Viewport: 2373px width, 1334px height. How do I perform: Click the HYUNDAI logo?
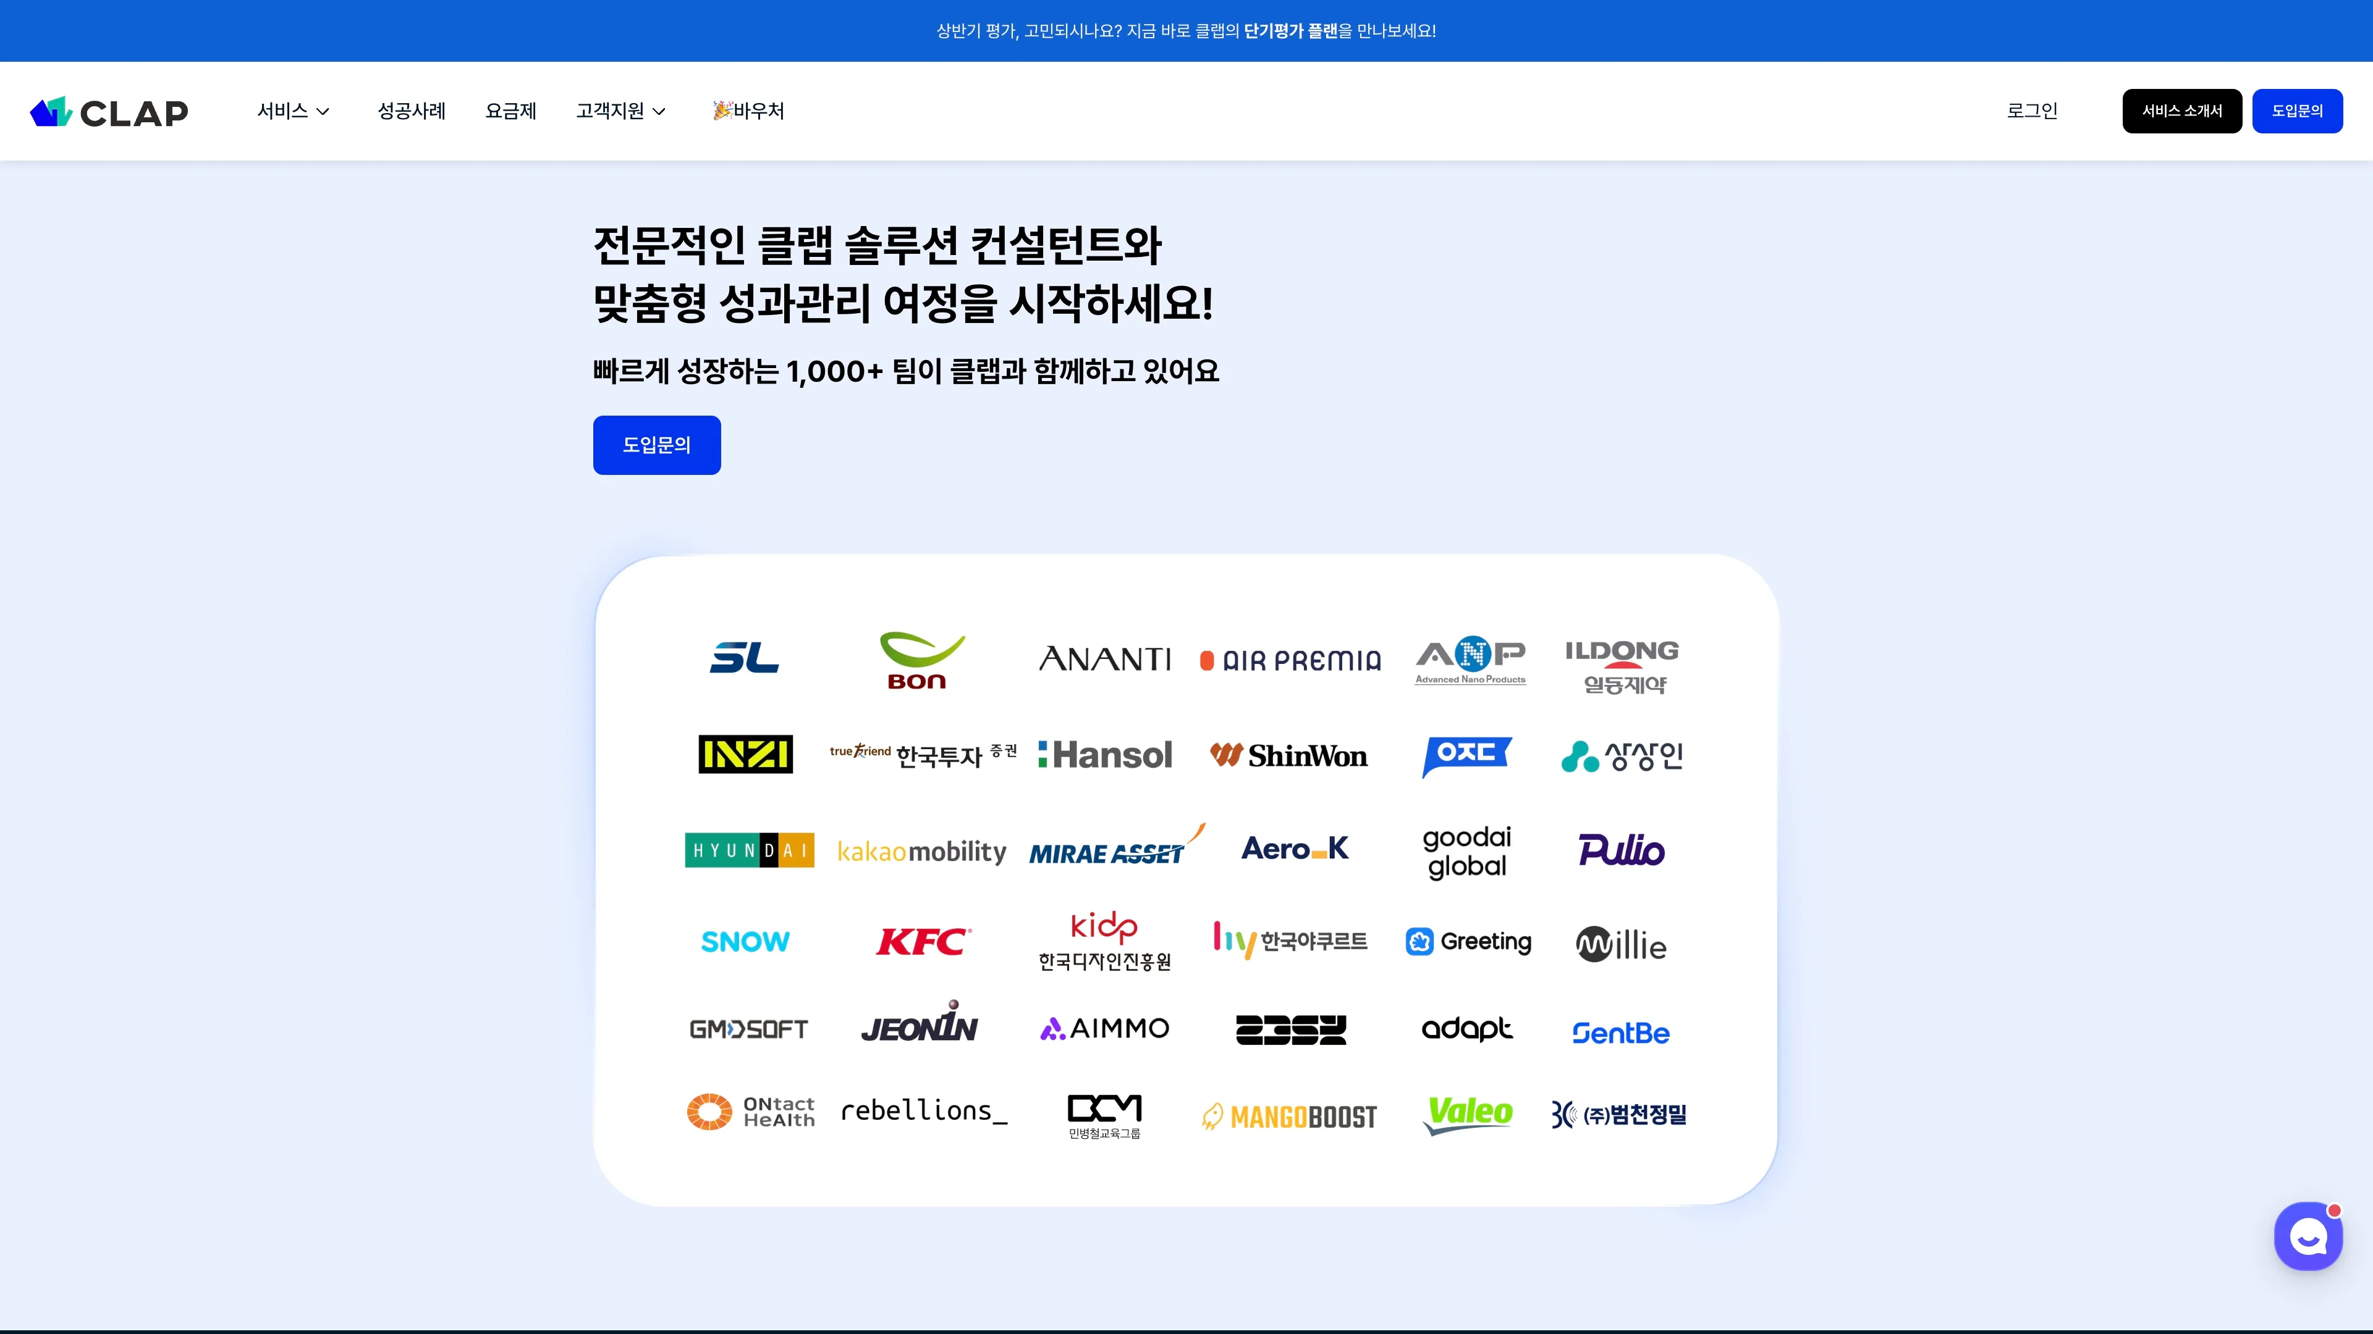tap(749, 850)
